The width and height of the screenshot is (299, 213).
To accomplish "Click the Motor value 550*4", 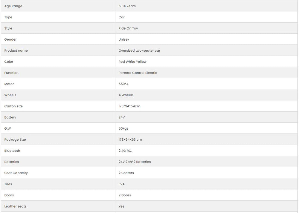I will (123, 84).
